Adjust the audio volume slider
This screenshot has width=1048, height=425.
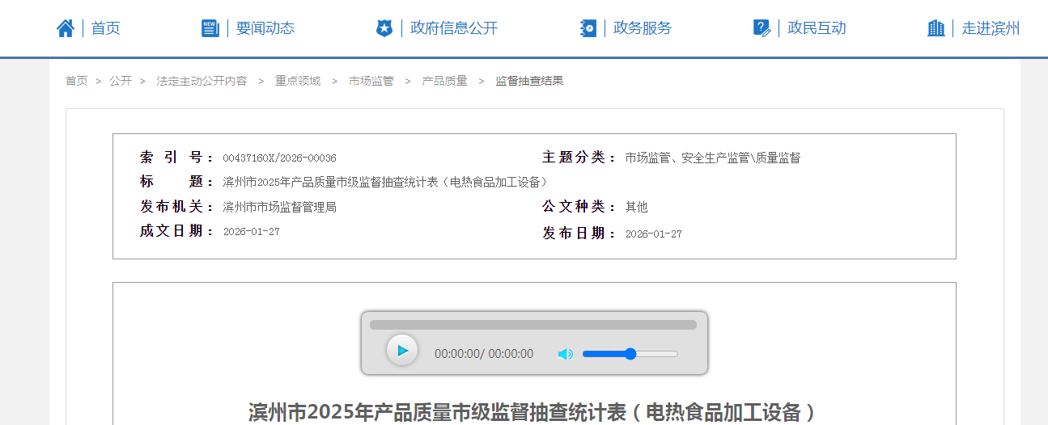(630, 354)
